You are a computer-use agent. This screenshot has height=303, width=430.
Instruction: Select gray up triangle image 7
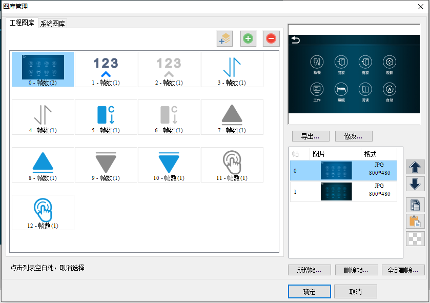(x=232, y=117)
